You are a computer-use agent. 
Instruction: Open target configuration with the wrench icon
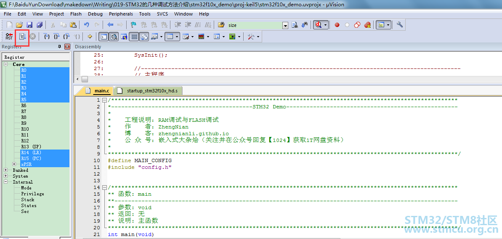(x=400, y=25)
